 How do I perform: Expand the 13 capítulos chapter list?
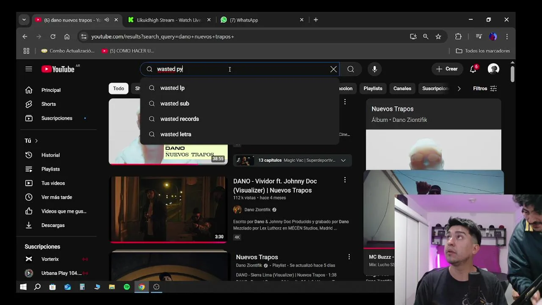(293, 160)
